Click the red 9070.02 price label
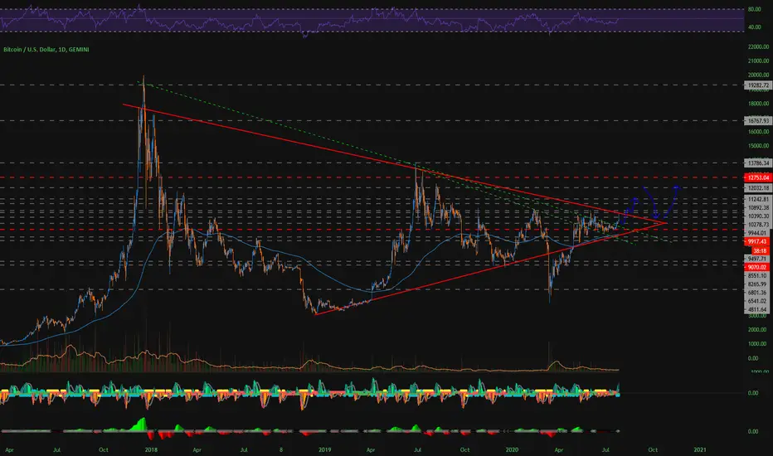The image size is (773, 456). 758,267
